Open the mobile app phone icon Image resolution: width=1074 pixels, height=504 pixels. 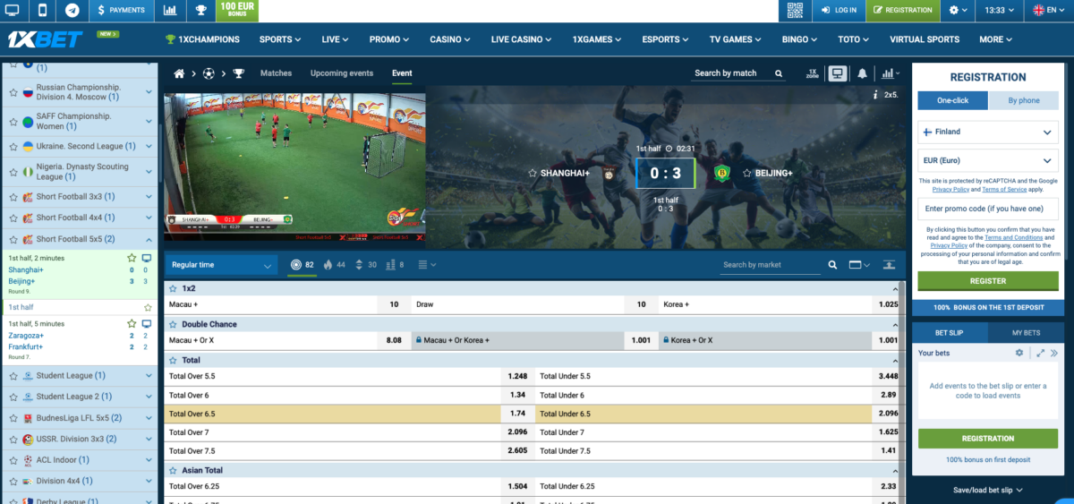[42, 10]
